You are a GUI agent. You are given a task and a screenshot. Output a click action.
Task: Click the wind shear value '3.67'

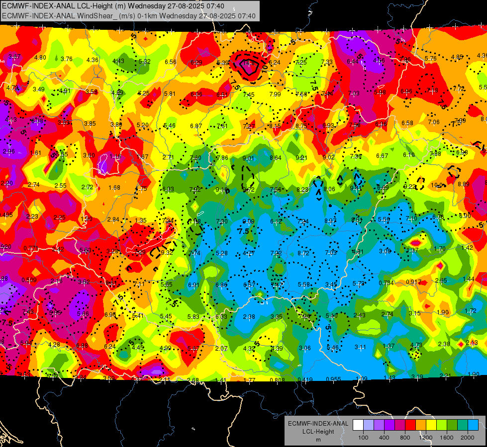[14, 57]
